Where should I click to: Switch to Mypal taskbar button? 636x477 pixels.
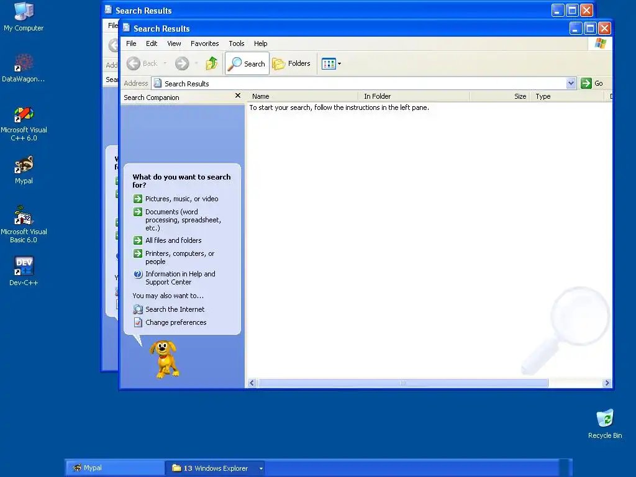point(115,468)
